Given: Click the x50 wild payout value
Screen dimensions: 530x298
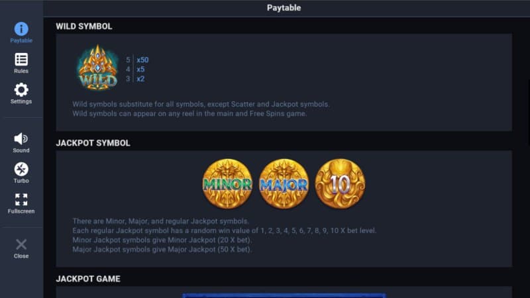Looking at the screenshot, I should (142, 60).
